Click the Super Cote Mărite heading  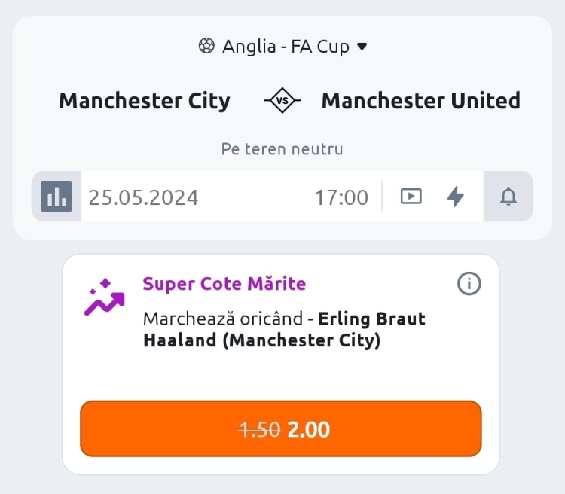coord(224,284)
